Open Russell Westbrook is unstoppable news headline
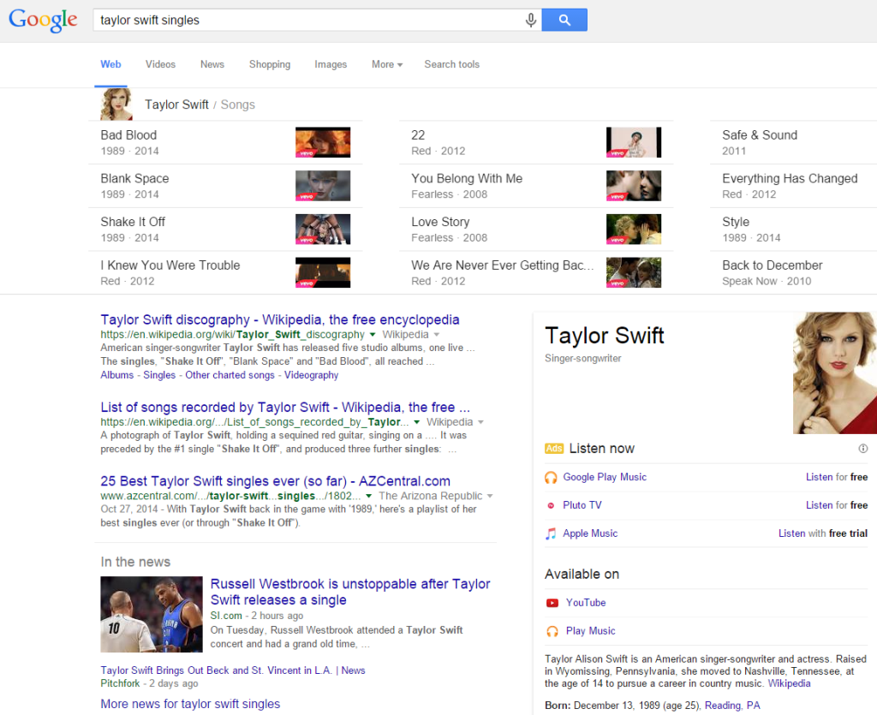The image size is (877, 715). 350,592
